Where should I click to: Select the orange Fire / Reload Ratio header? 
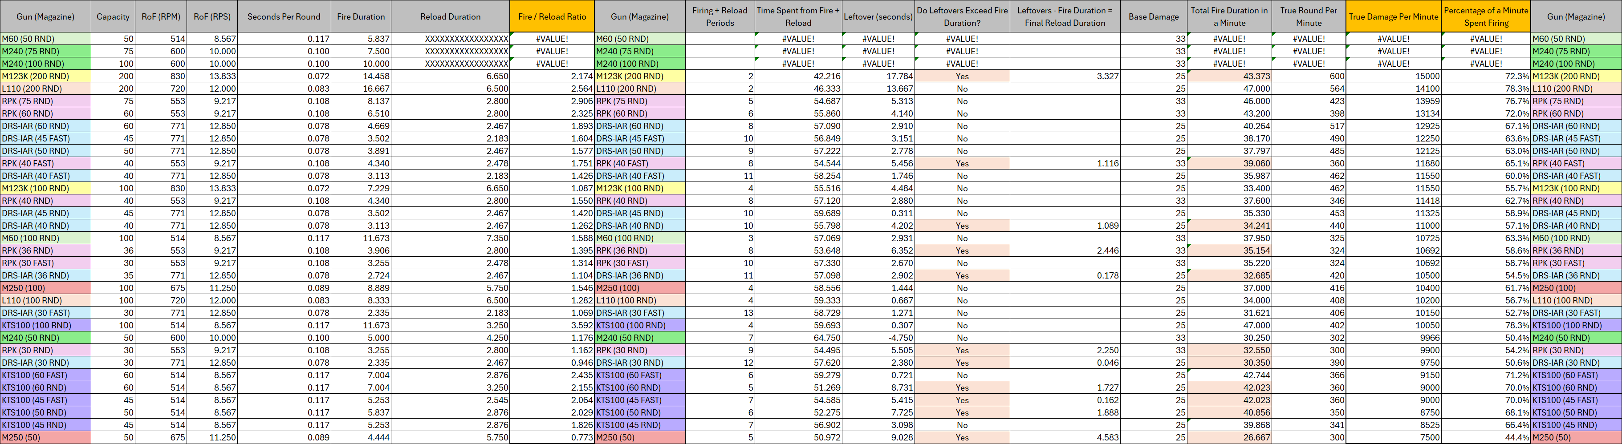pos(552,16)
